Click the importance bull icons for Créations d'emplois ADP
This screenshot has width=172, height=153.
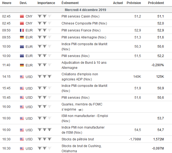44,77
